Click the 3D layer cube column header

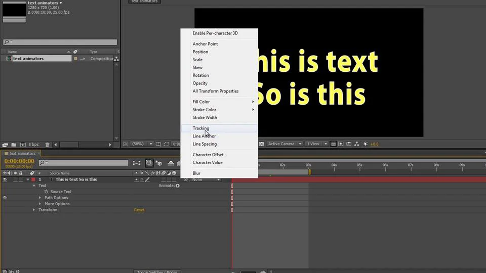[174, 173]
